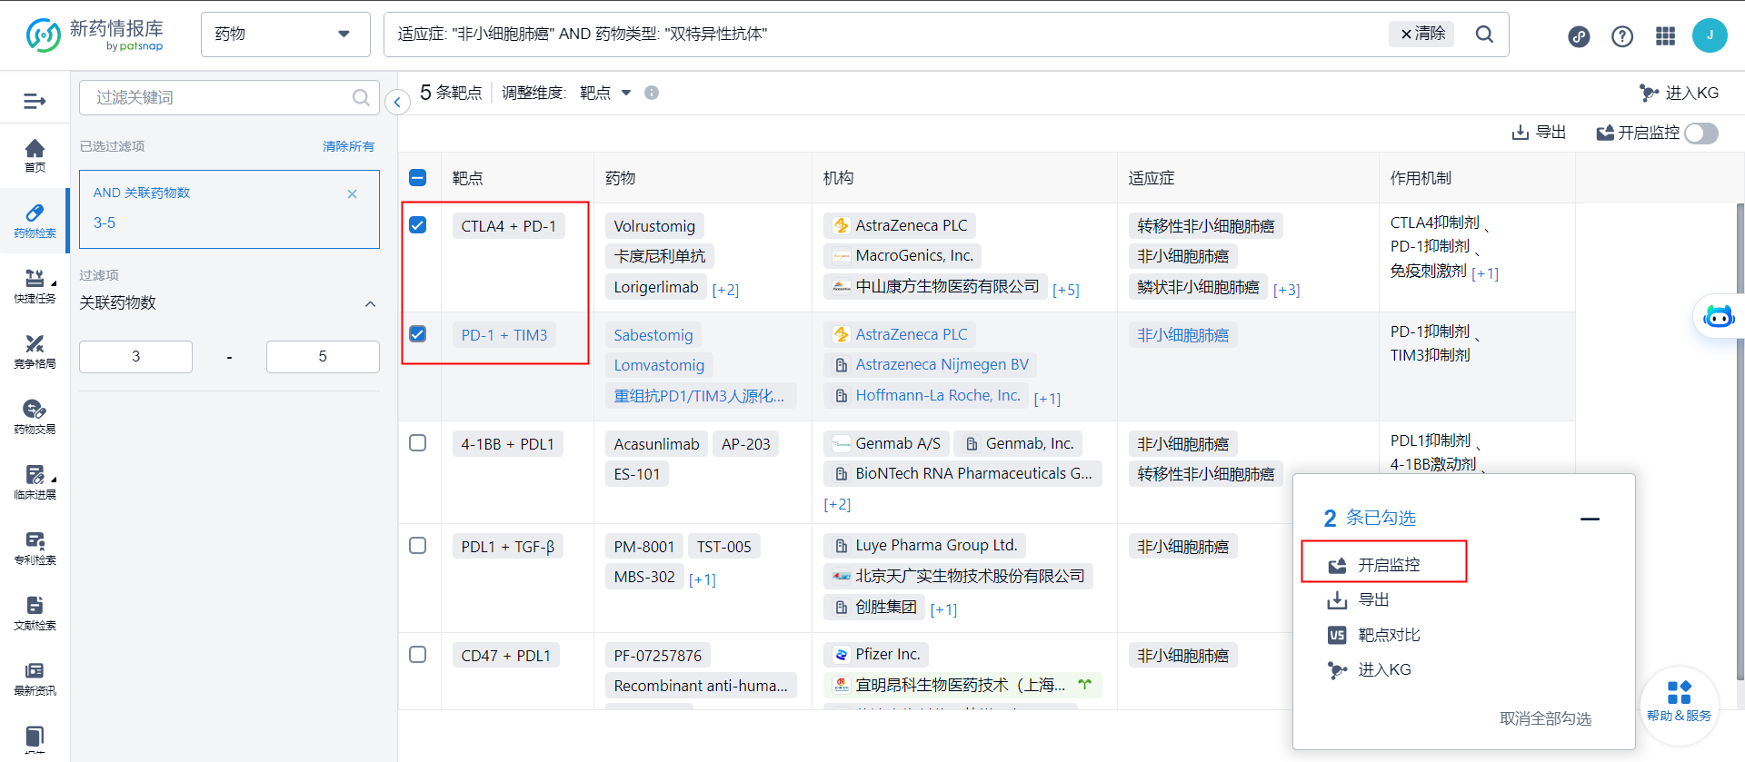This screenshot has width=1745, height=762.
Task: Check the 4-1BB + PDL1 row
Action: (x=418, y=443)
